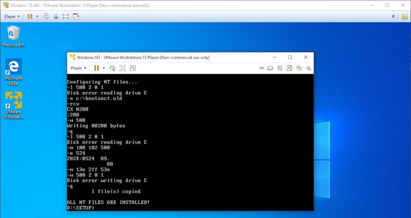Click the VMware logo in the Windows 10 x64 title bar
The height and width of the screenshot is (218, 411).
pyautogui.click(x=5, y=5)
